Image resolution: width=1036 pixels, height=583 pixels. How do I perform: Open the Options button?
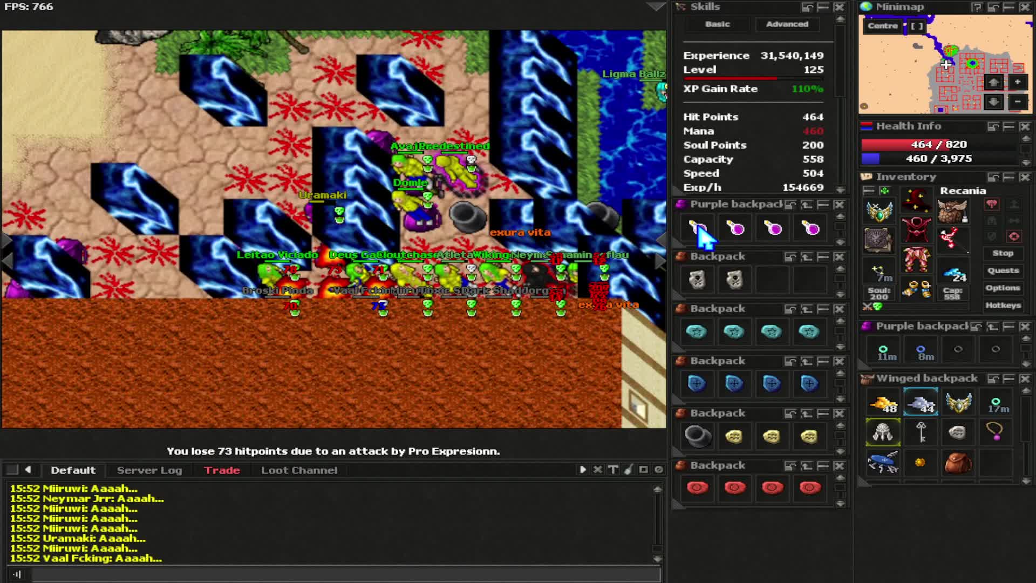(1003, 288)
